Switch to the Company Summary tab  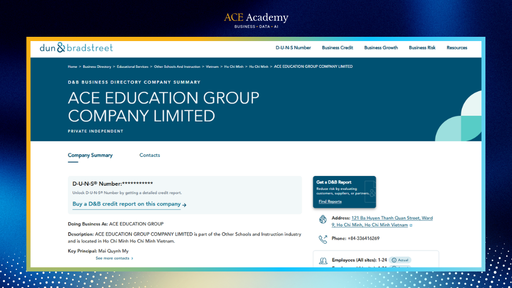click(90, 155)
